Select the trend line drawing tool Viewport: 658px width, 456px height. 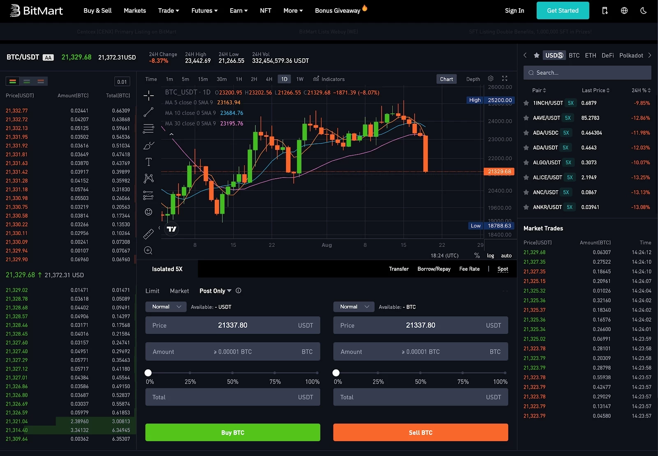148,112
